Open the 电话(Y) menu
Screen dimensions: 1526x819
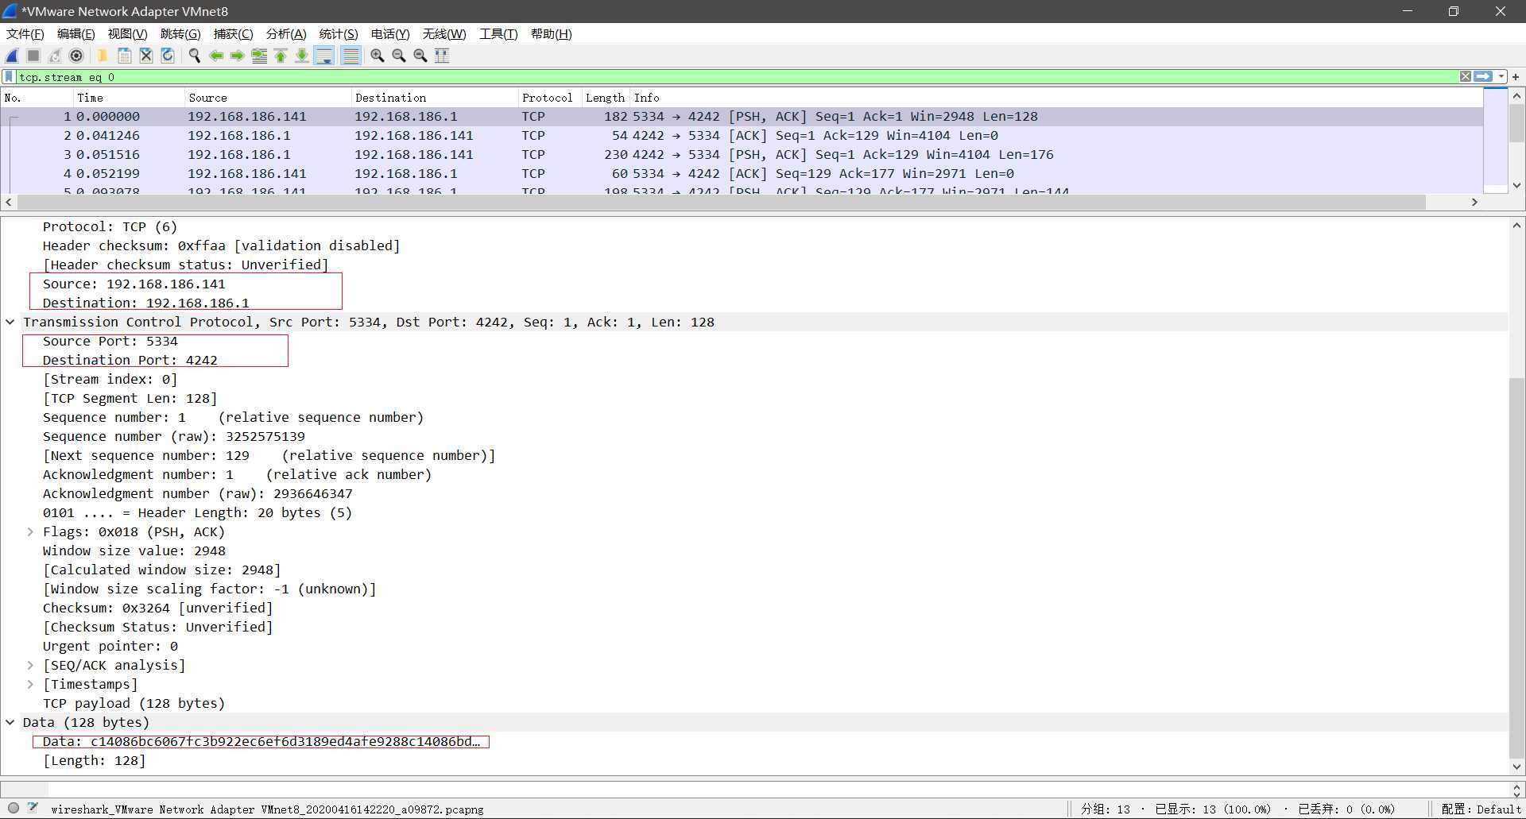coord(390,34)
